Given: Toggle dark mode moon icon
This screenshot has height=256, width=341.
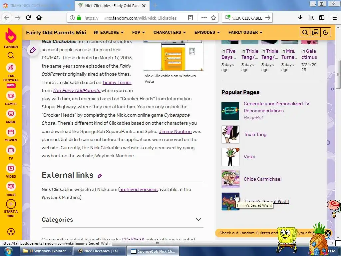Looking at the screenshot, I should pos(326,32).
